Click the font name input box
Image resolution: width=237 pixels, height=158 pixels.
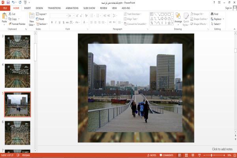pyautogui.click(x=59, y=15)
